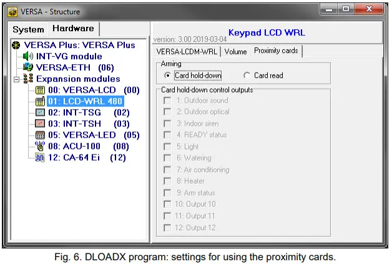This screenshot has height=264, width=392.
Task: Select 08: ACU-100 (08) tree row
Action: pyautogui.click(x=89, y=146)
